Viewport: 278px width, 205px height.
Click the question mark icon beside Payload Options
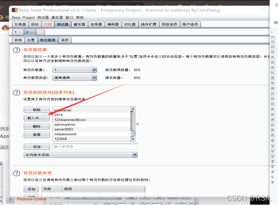click(10, 200)
